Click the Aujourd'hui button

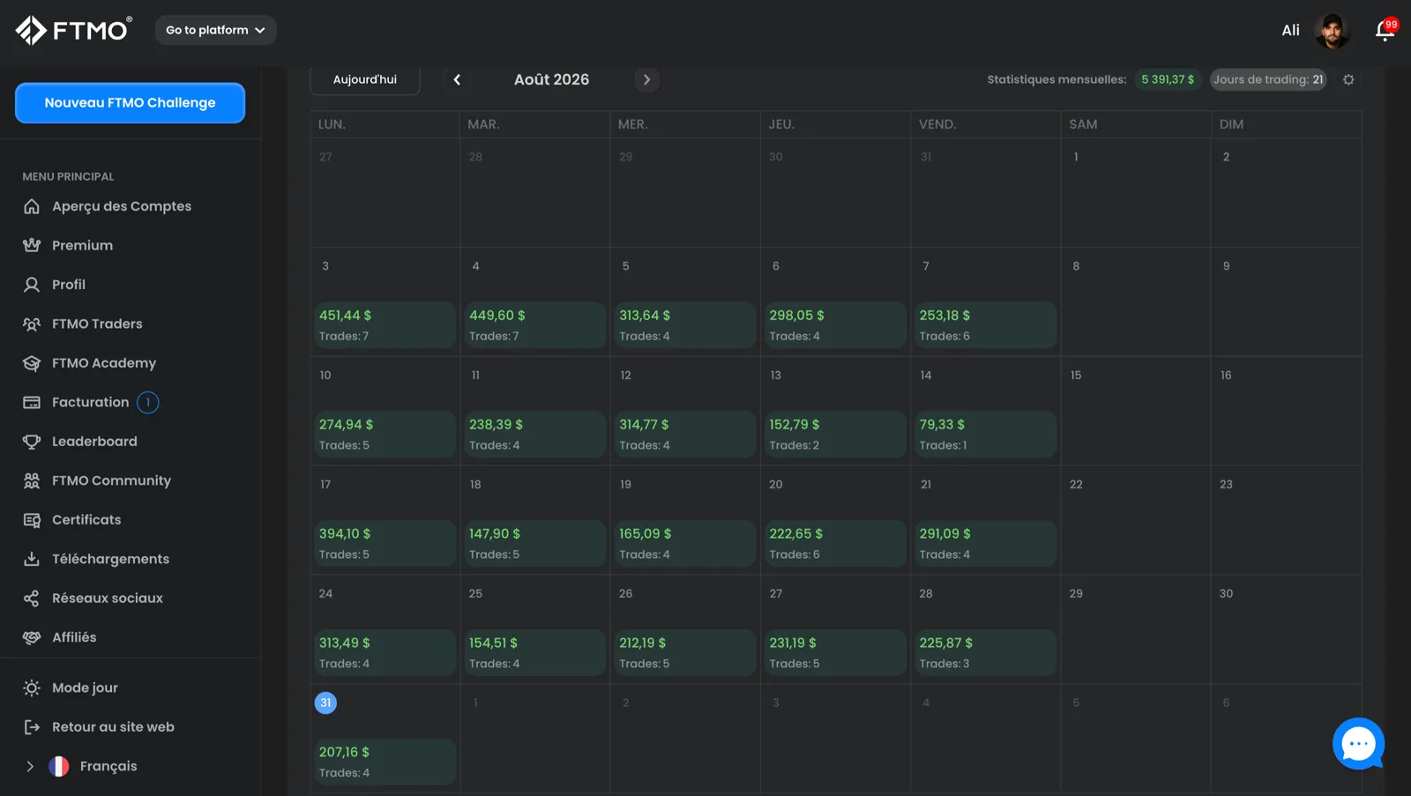click(x=365, y=79)
